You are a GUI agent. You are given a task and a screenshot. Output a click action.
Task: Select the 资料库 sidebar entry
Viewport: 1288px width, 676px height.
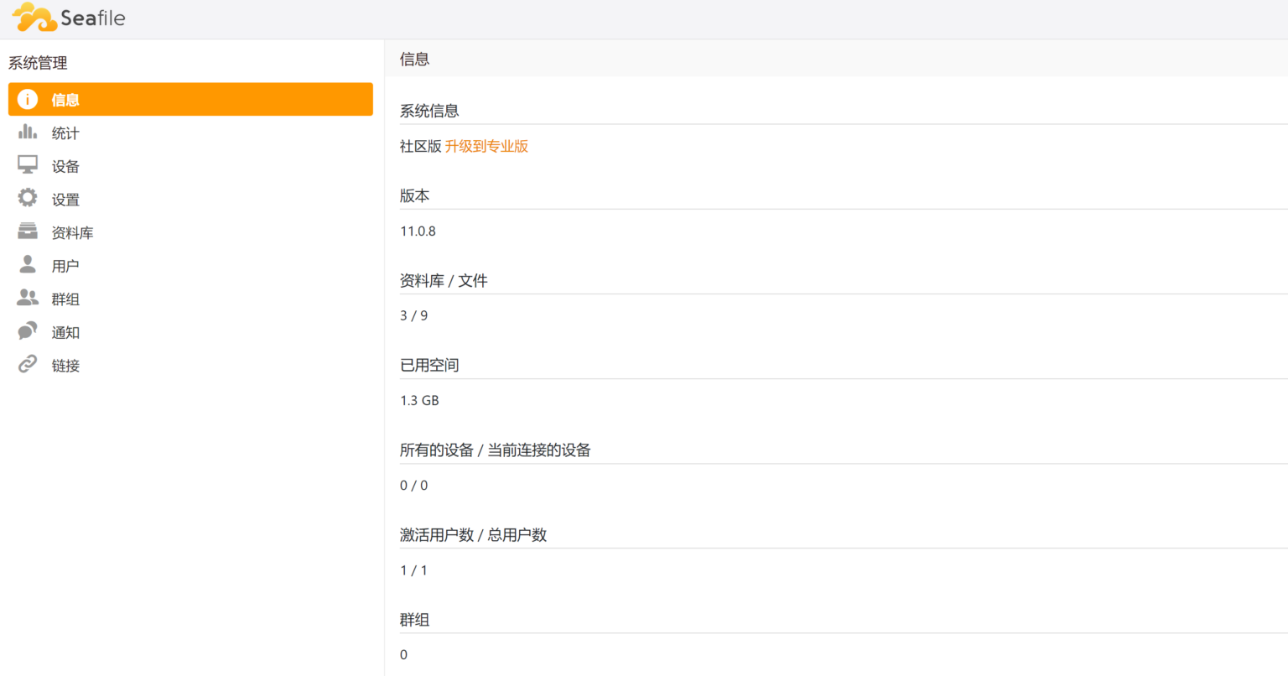tap(73, 231)
